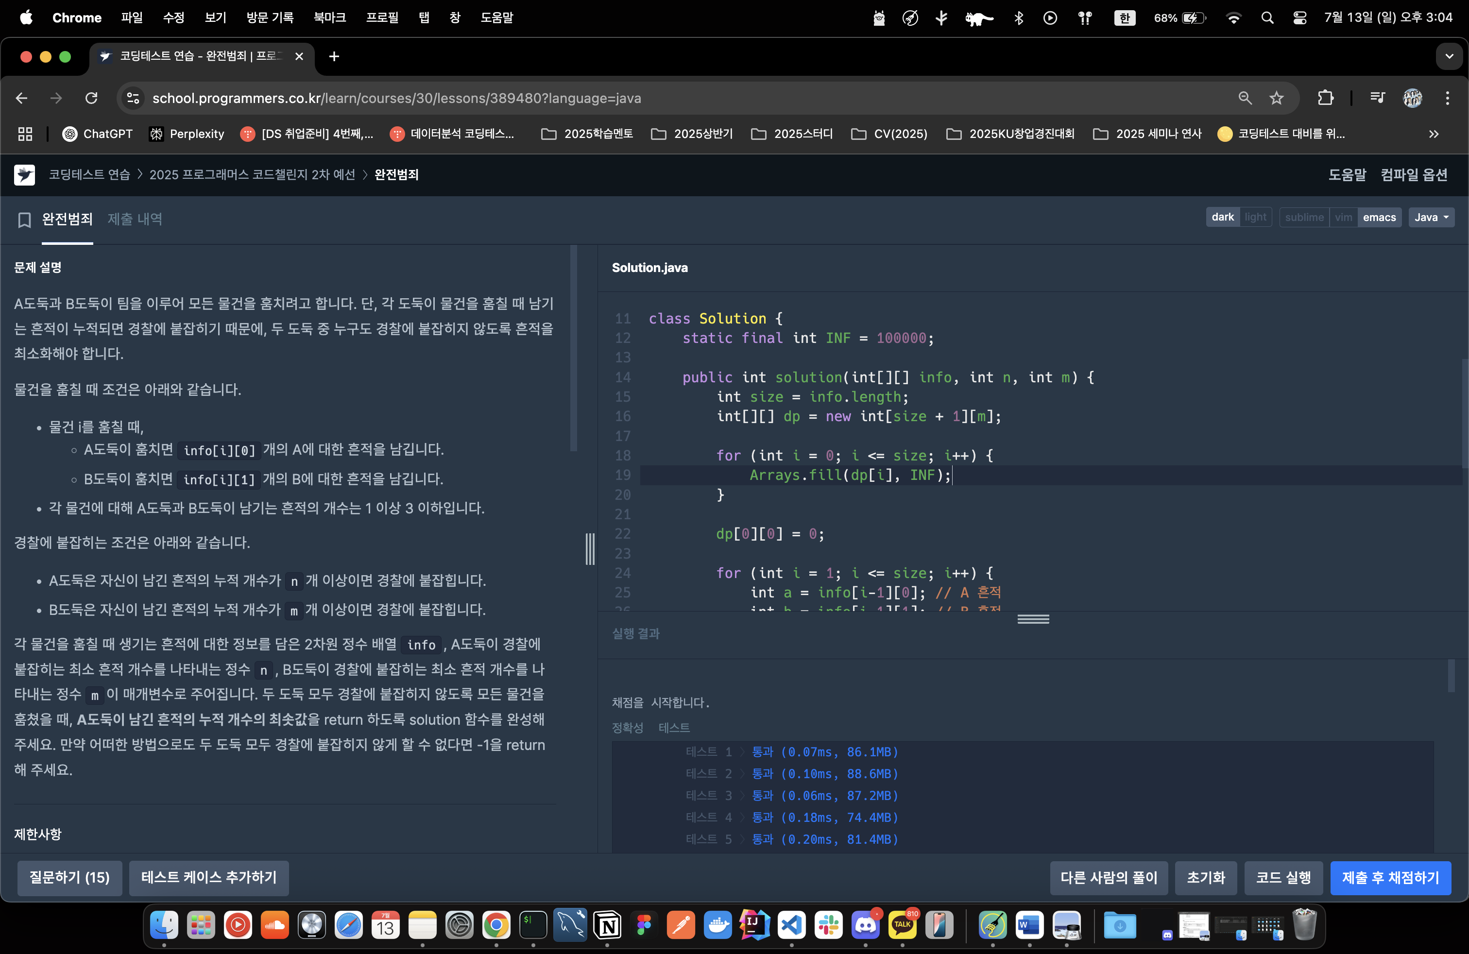Screen dimensions: 1469x954
Task: Open the Chrome profile avatar
Action: tap(1413, 98)
